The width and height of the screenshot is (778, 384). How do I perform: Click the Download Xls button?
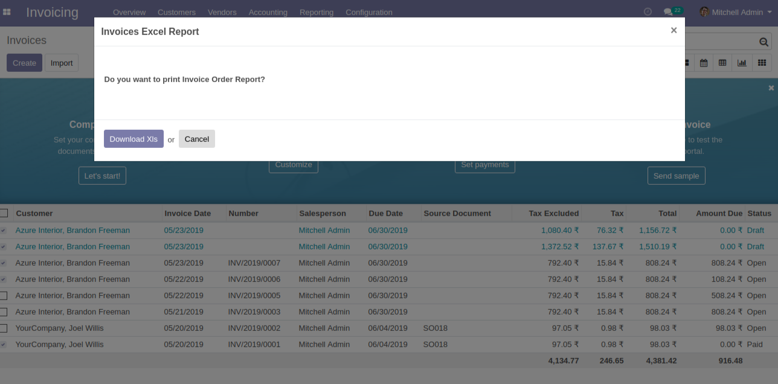point(133,139)
